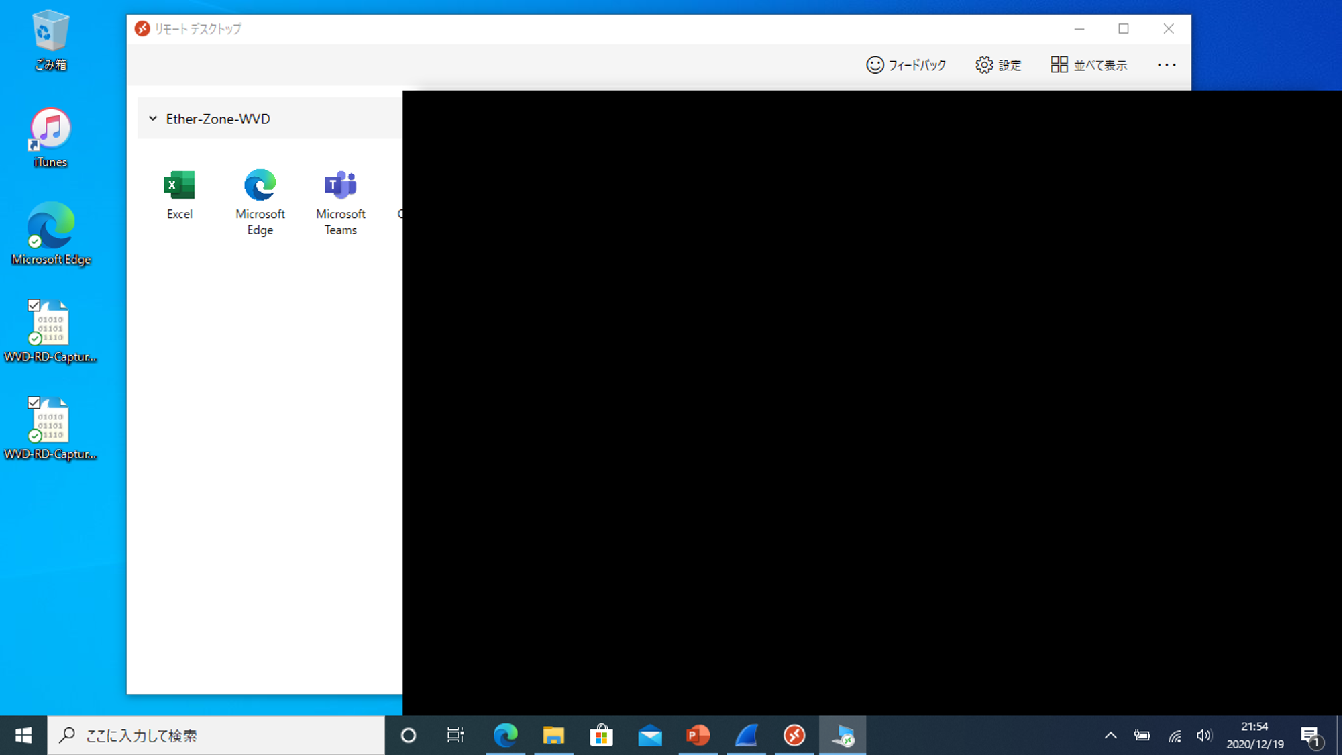Select the iTunes desktop shortcut
The width and height of the screenshot is (1343, 755).
[50, 137]
